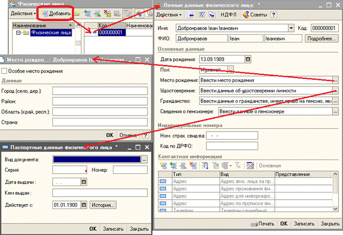Open calendar picker for Дата рождения
Image resolution: width=343 pixels, height=235 pixels.
tap(247, 59)
